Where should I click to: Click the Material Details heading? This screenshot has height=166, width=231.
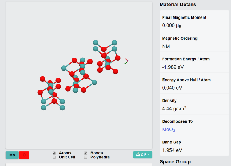pos(178,5)
